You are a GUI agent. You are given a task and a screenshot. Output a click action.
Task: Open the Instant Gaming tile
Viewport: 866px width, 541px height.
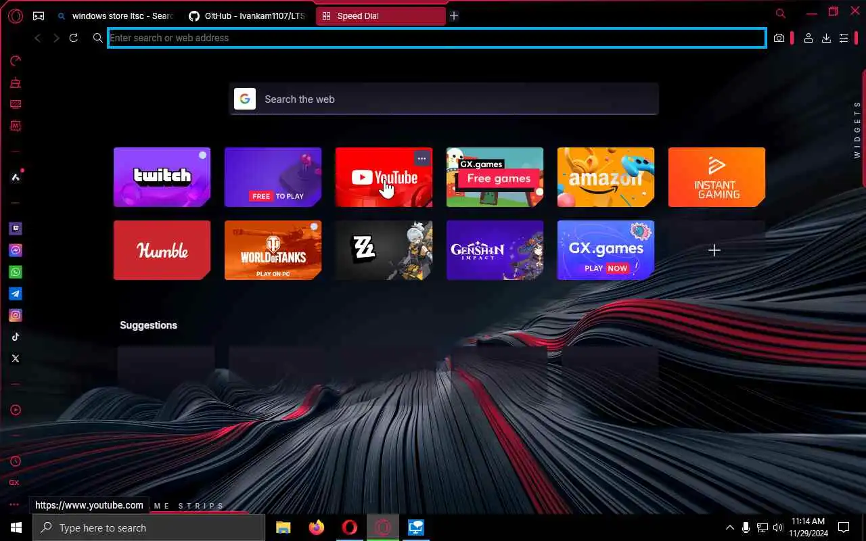716,177
